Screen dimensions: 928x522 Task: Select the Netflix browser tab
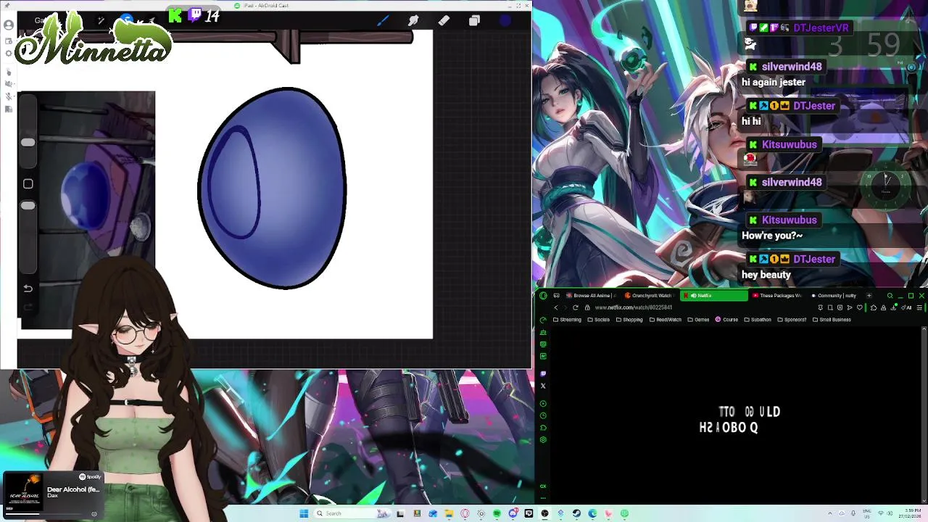(x=713, y=296)
